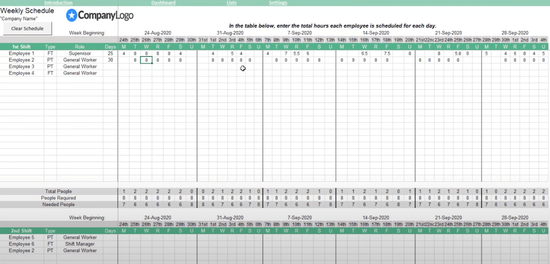550x264 pixels.
Task: Click the Supervisor role cell
Action: tap(80, 53)
